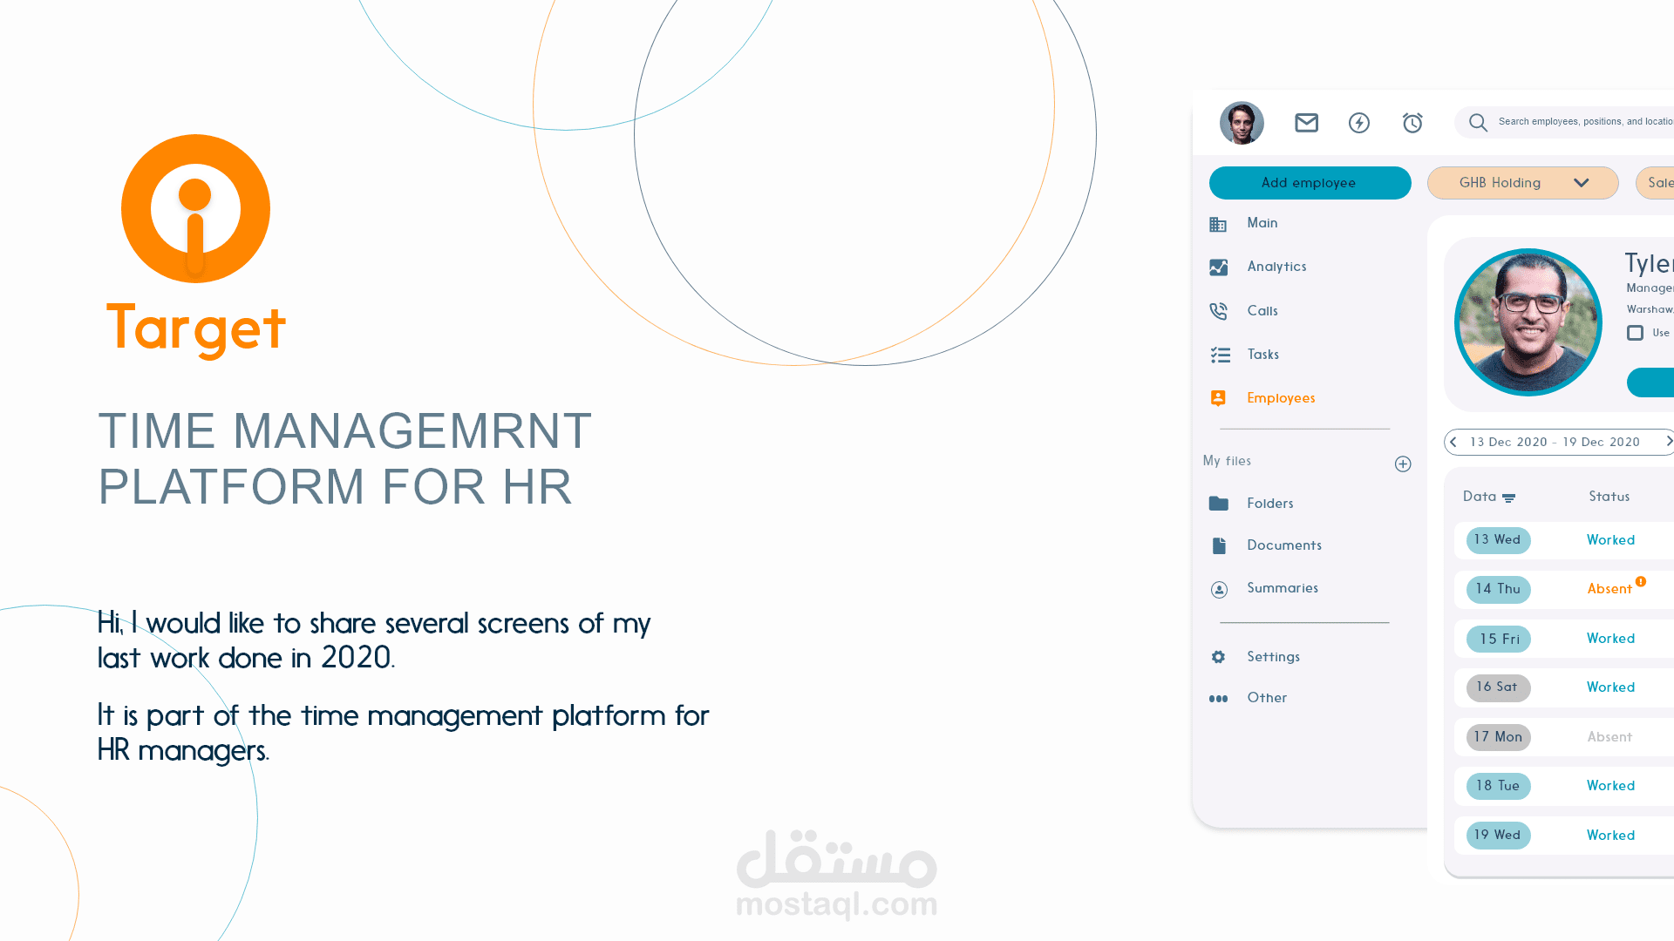
Task: Open the Main menu item
Action: coord(1262,223)
